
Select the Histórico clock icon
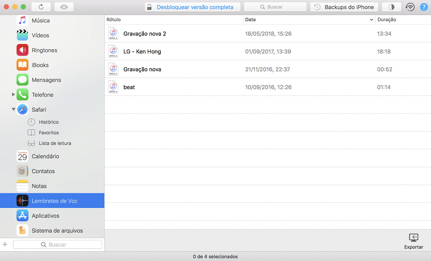[31, 122]
